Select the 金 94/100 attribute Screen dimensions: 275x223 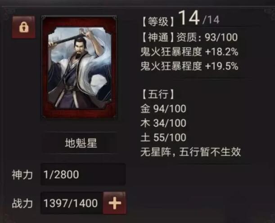click(163, 109)
